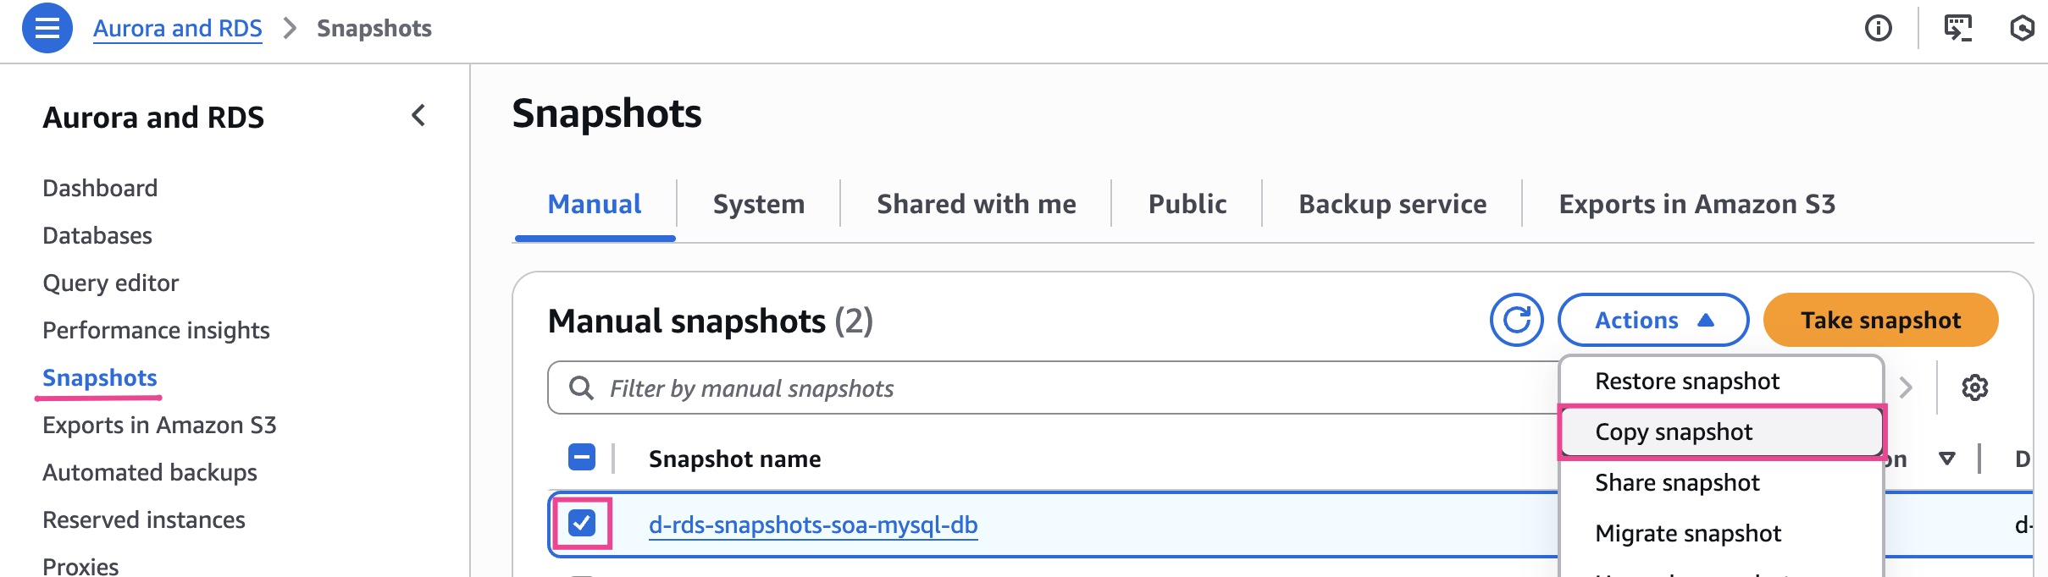Sort by the column's down-arrow
The height and width of the screenshot is (577, 2048).
pos(1947,459)
